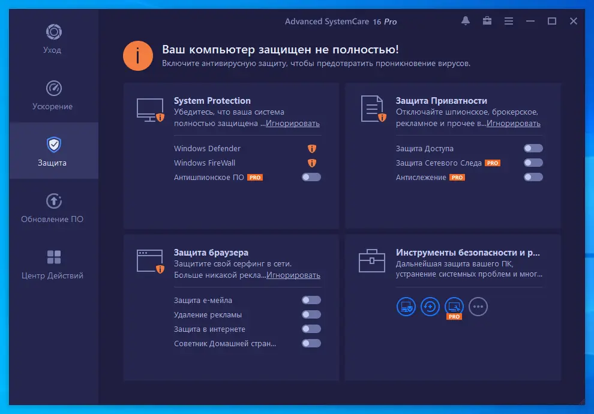Click the Инструменты безопасности toolbox icon
Screen dimensions: 594x414
tap(371, 260)
